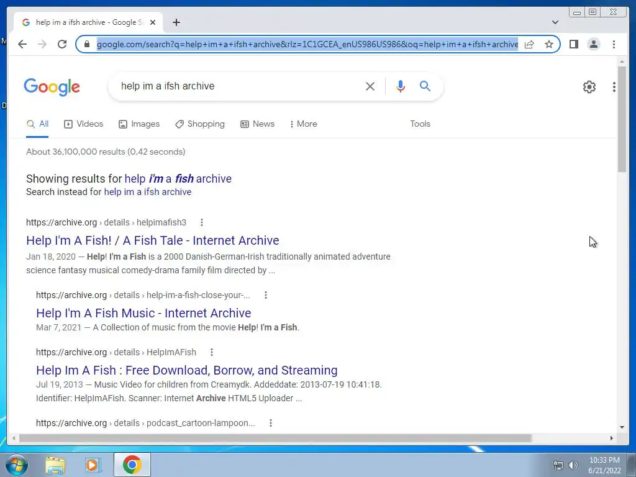This screenshot has height=477, width=636.
Task: Click 'archive.org › details › help-im-a-fish-close-your-...' URL text
Action: pos(143,295)
